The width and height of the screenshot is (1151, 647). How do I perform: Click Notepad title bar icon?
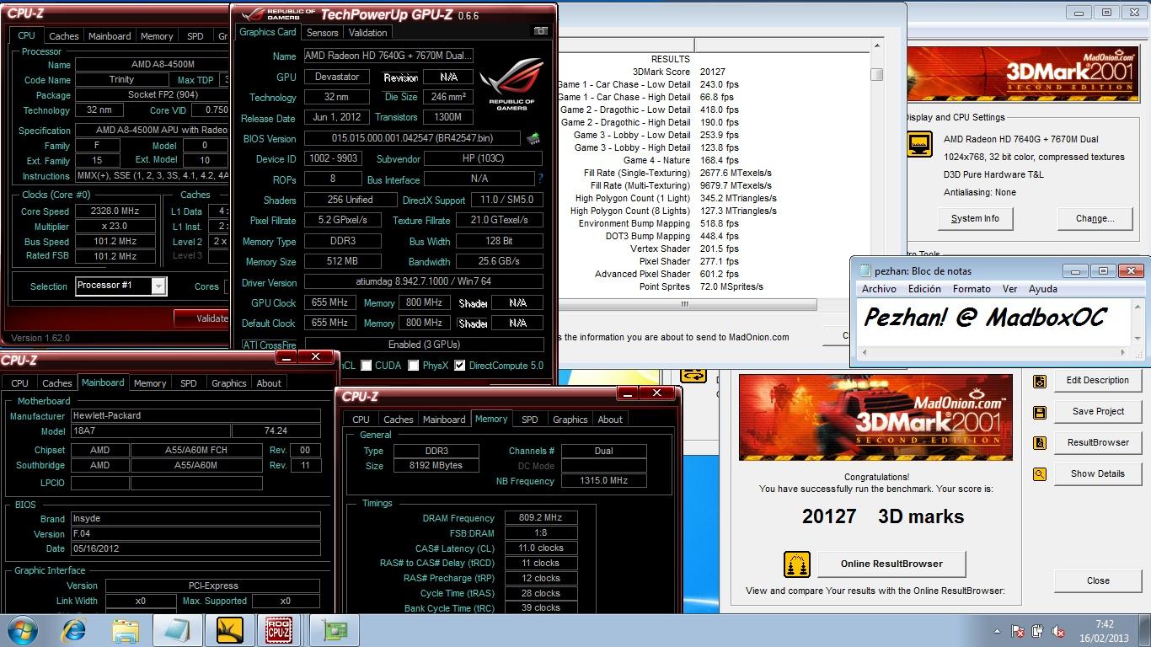[x=865, y=271]
